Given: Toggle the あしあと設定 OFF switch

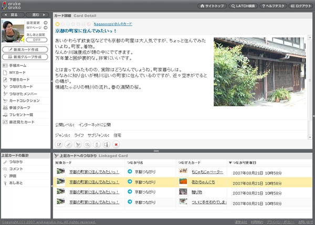Looking at the screenshot, I should pos(37,40).
